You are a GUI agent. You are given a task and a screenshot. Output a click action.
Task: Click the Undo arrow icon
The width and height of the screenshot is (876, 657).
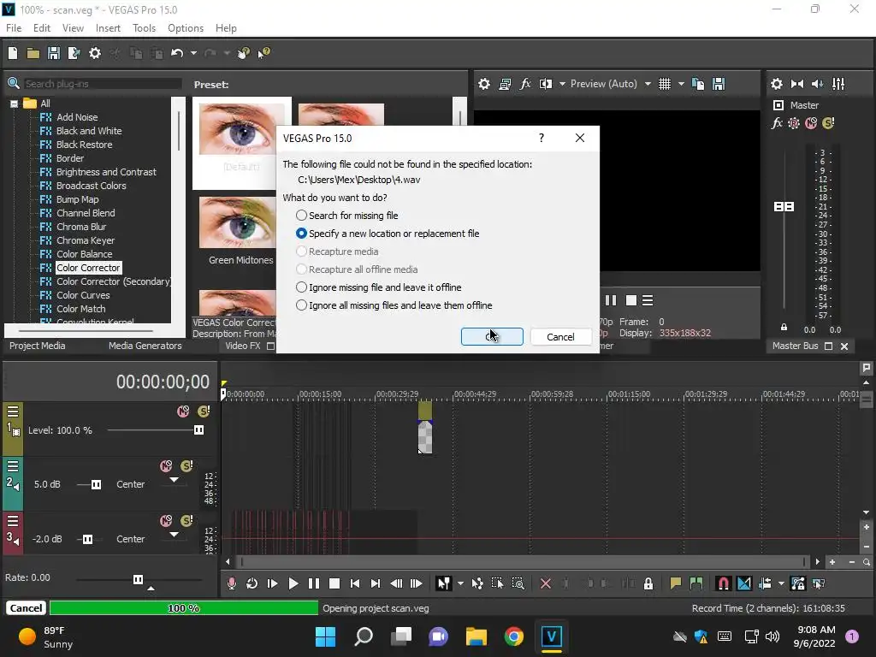177,53
